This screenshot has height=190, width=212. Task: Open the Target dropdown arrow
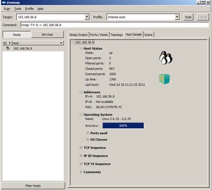(x=87, y=17)
